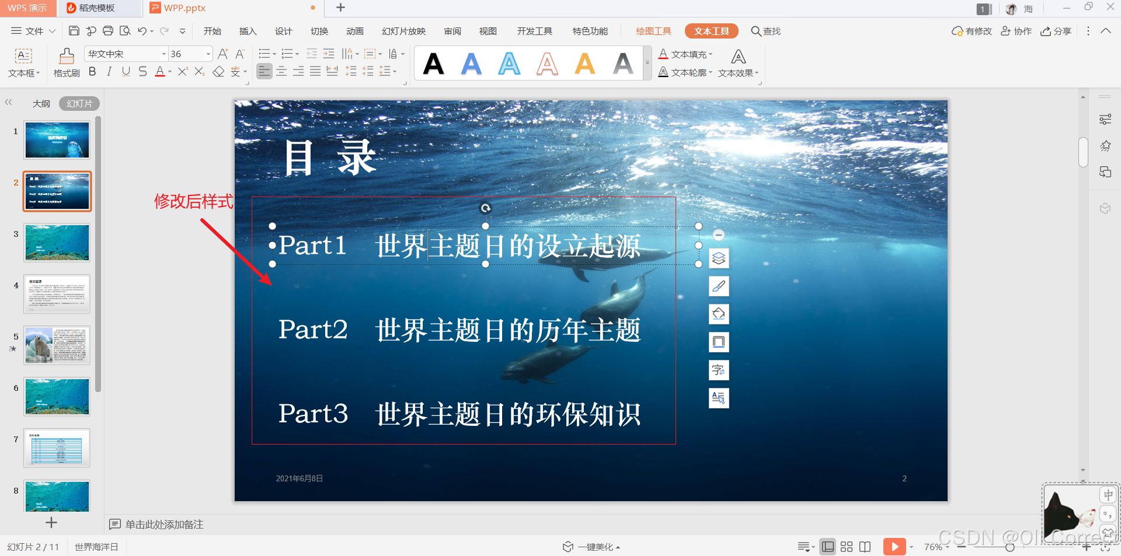Clear formatting with the eraser icon
Image resolution: width=1121 pixels, height=556 pixels.
[x=218, y=71]
